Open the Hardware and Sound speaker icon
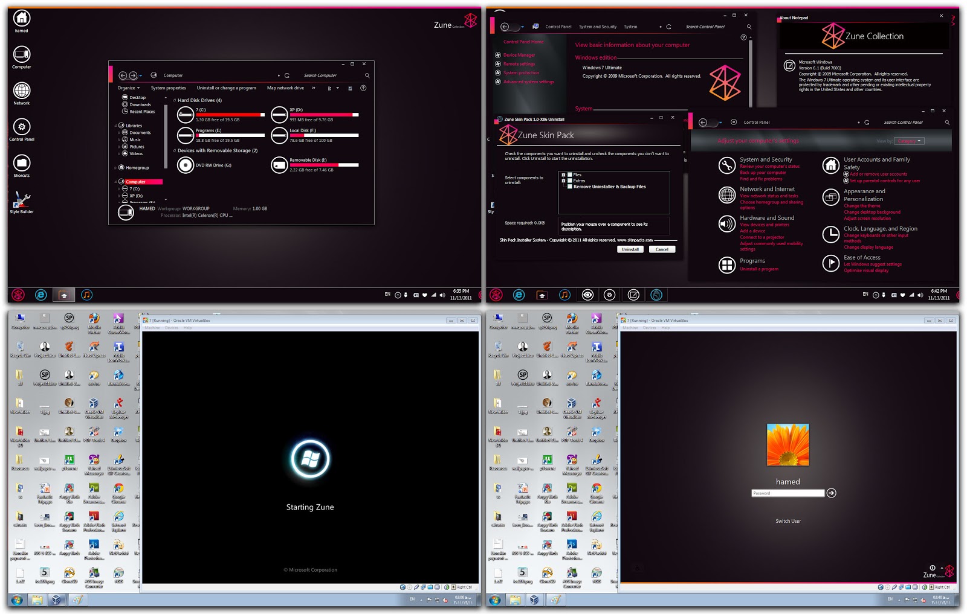This screenshot has width=967, height=614. pyautogui.click(x=726, y=223)
